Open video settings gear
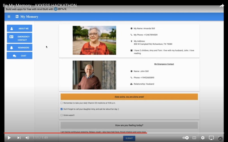 click(203, 138)
